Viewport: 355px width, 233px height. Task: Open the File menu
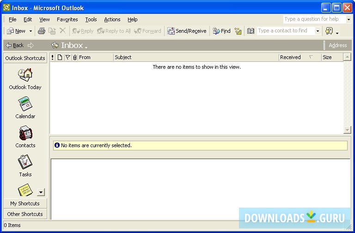point(12,19)
